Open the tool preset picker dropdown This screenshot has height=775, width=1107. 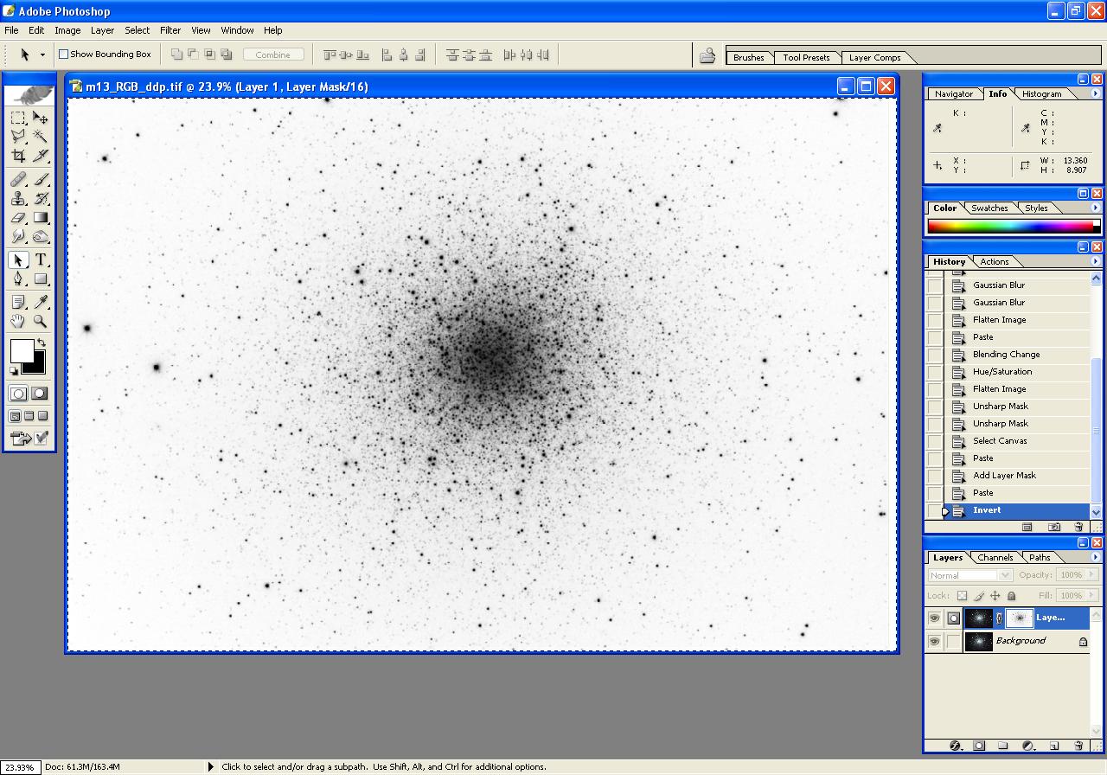coord(42,54)
